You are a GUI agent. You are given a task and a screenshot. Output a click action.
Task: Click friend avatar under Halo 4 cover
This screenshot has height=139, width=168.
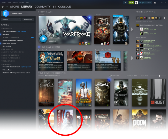[126, 43]
